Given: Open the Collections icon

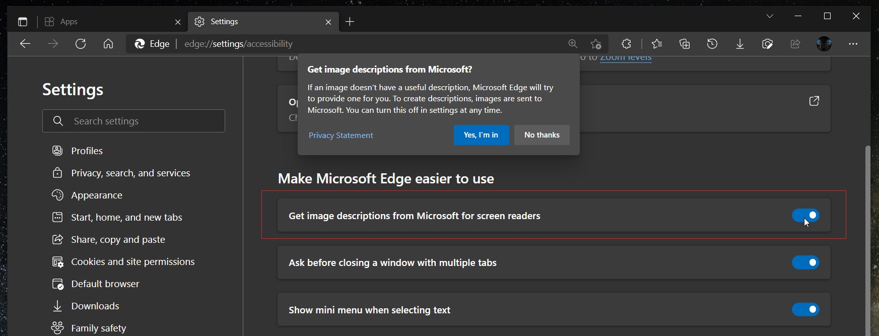Looking at the screenshot, I should [685, 44].
